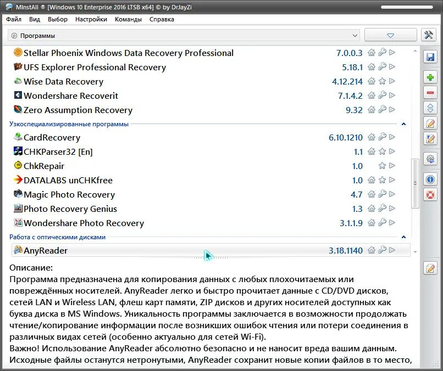Collapse Узкоспециализированные программы group
The image size is (443, 371).
click(x=404, y=124)
